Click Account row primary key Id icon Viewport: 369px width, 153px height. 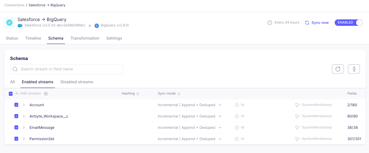(x=237, y=105)
